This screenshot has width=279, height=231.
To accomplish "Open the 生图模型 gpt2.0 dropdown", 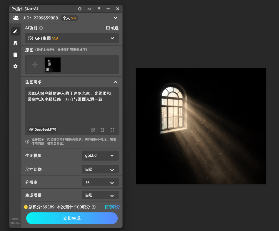I will coord(100,156).
